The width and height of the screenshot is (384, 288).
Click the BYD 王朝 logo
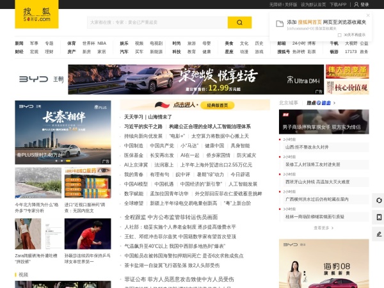(x=41, y=79)
